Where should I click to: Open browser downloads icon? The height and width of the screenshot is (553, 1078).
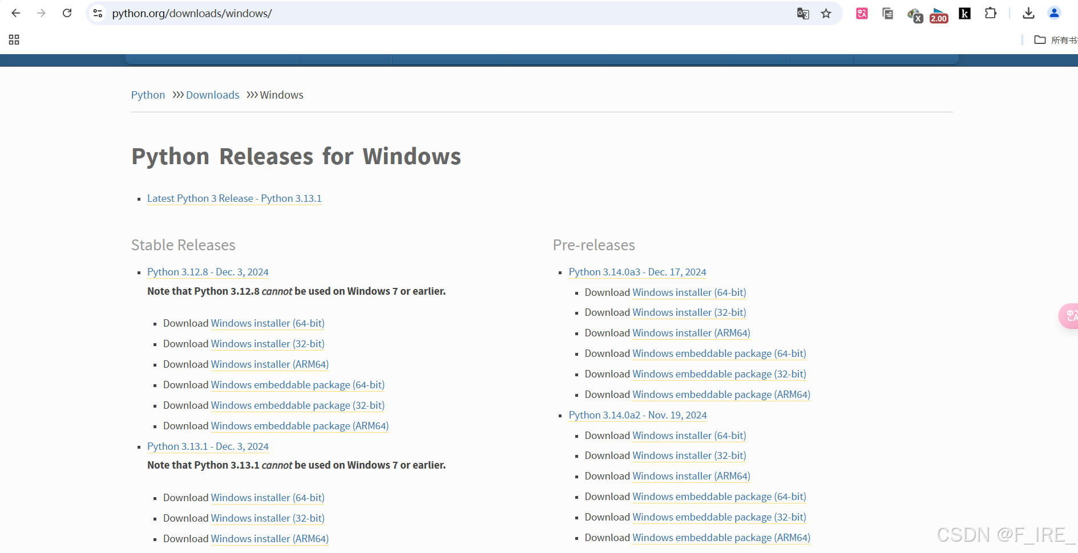[x=1028, y=13]
